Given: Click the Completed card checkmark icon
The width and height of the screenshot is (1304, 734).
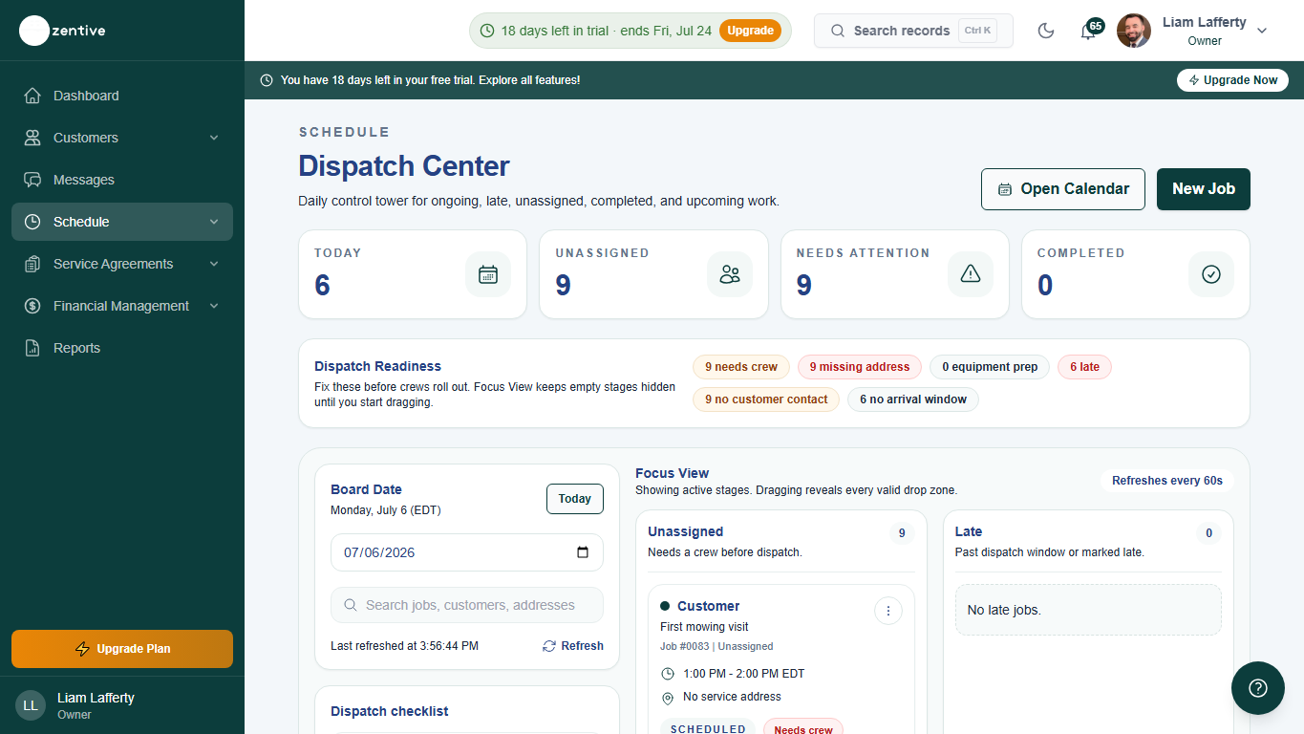Looking at the screenshot, I should (1211, 274).
